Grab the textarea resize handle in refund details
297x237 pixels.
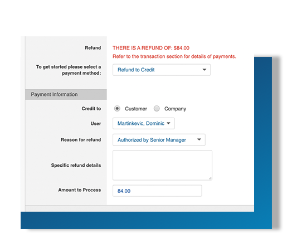[x=210, y=178]
